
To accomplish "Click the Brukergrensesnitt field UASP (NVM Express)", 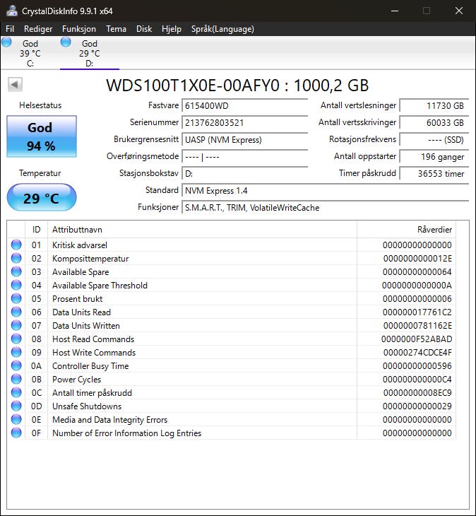I will (244, 139).
